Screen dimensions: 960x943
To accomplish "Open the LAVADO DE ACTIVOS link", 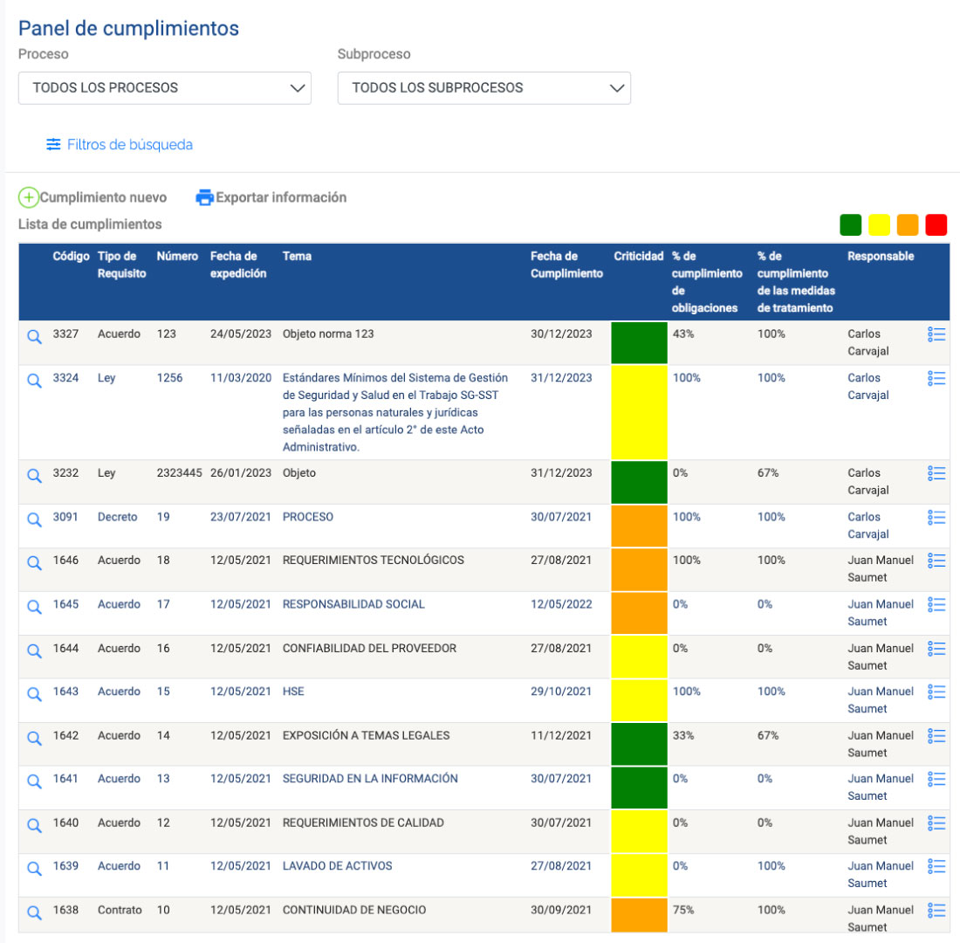I will pyautogui.click(x=338, y=866).
